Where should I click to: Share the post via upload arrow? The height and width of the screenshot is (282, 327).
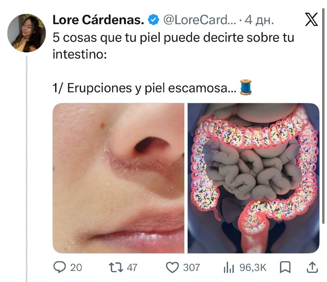coord(312,267)
